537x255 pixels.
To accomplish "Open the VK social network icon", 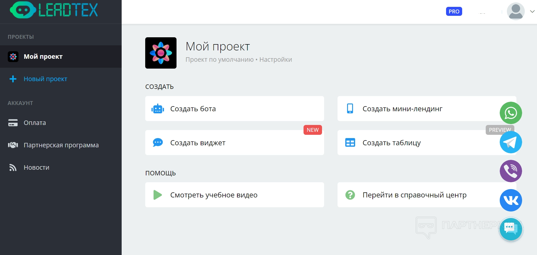I will coord(510,200).
